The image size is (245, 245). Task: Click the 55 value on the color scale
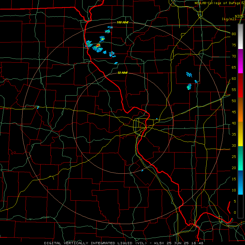coord(234,90)
